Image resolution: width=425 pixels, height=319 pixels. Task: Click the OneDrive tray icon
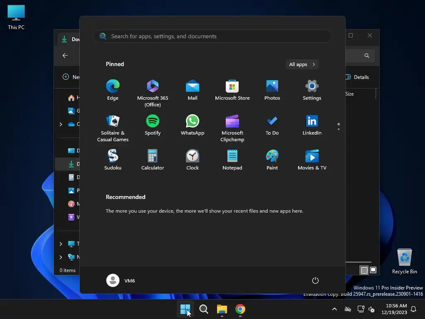pyautogui.click(x=348, y=309)
